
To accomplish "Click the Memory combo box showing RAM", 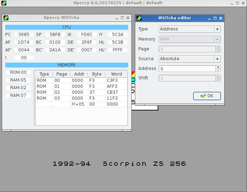I will click(189, 39).
